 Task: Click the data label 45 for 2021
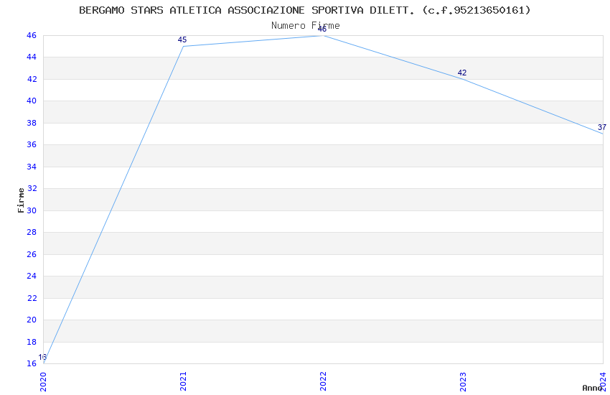coord(182,39)
